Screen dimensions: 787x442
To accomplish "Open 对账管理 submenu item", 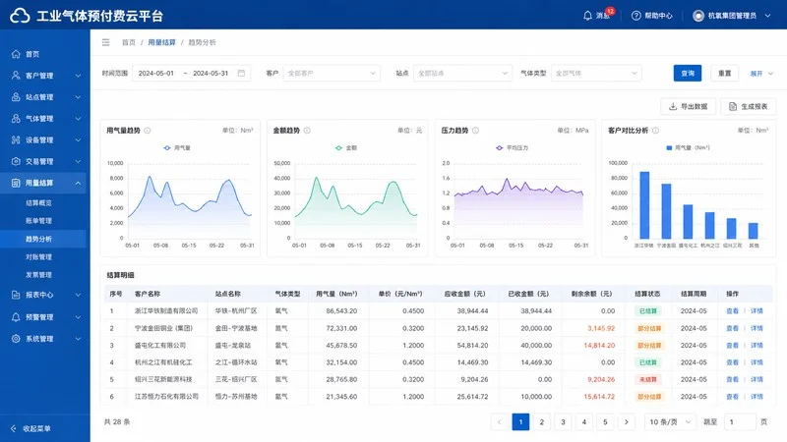I will point(38,256).
